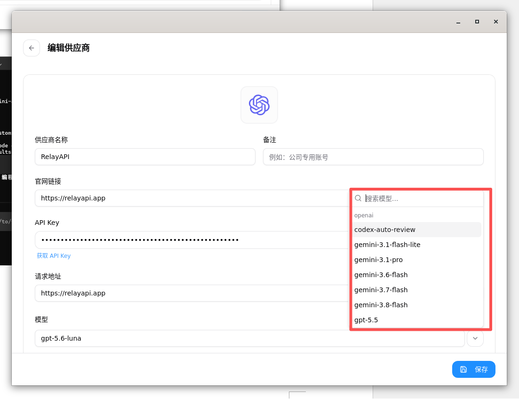Expand the model dropdown chevron
Viewport: 519px width, 399px height.
tap(475, 338)
